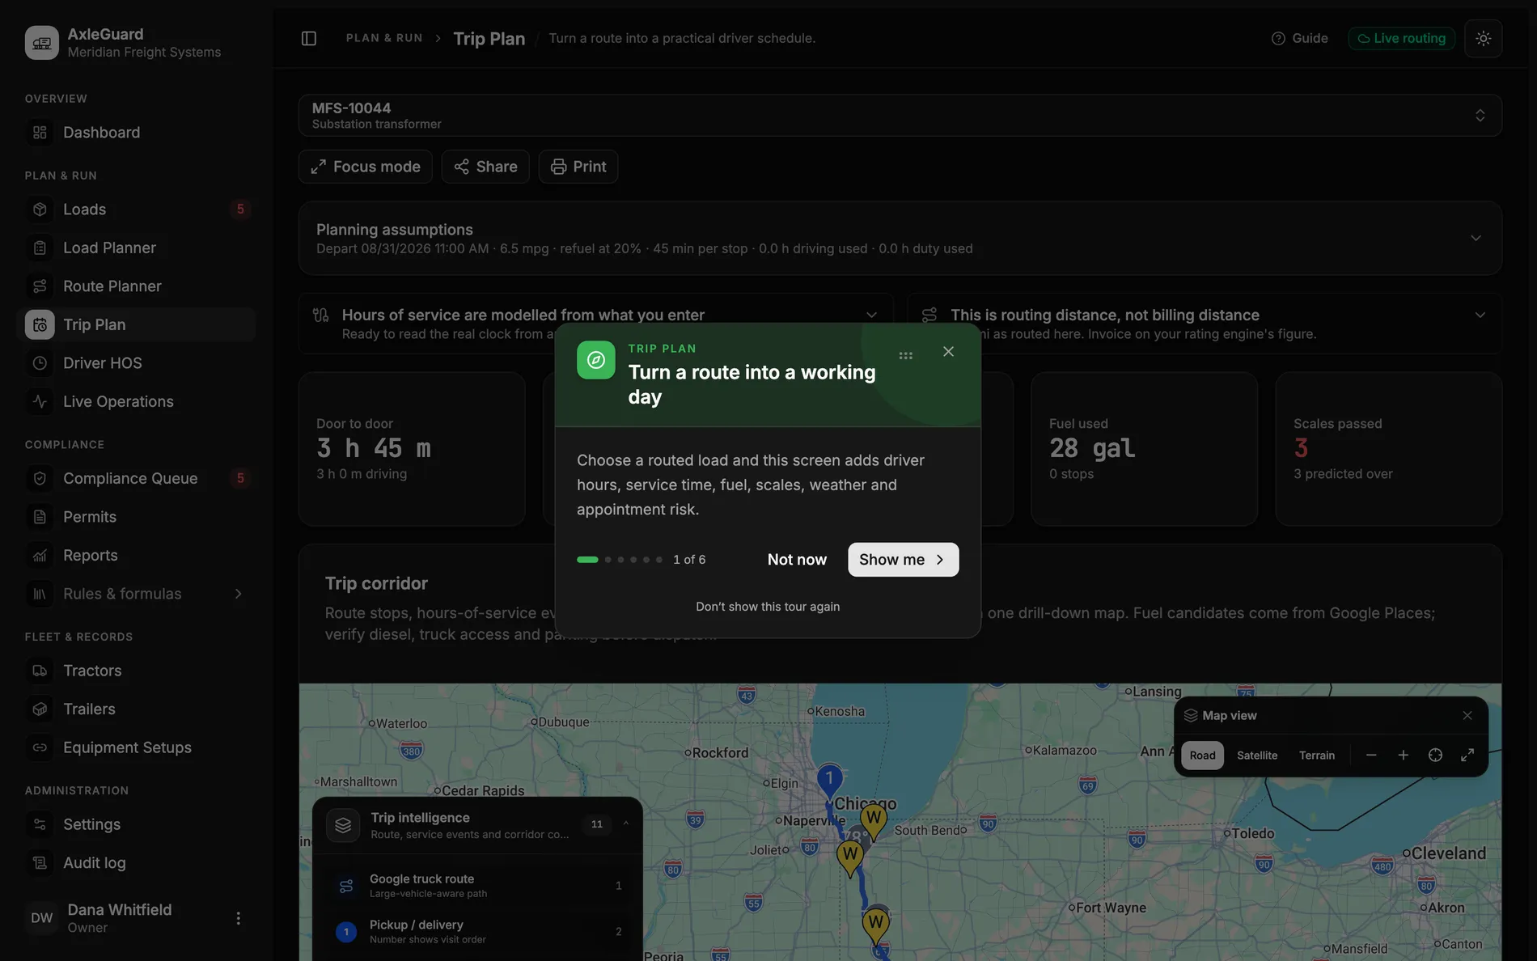Image resolution: width=1537 pixels, height=961 pixels.
Task: Open Driver HOS page
Action: 136,363
